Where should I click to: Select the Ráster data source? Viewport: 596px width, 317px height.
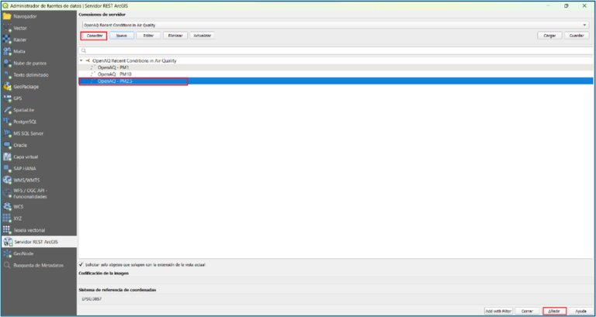coord(20,40)
